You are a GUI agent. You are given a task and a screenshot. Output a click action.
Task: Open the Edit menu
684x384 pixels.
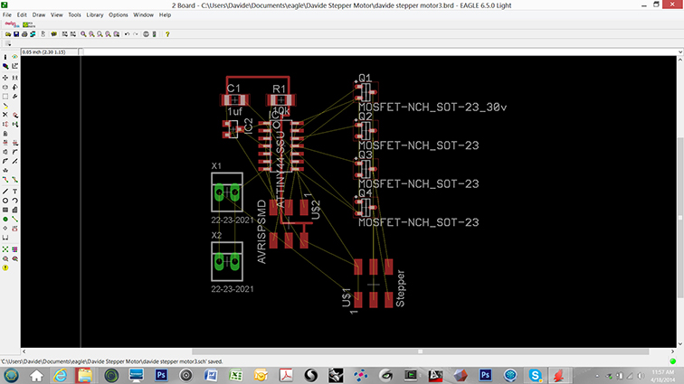coord(22,14)
